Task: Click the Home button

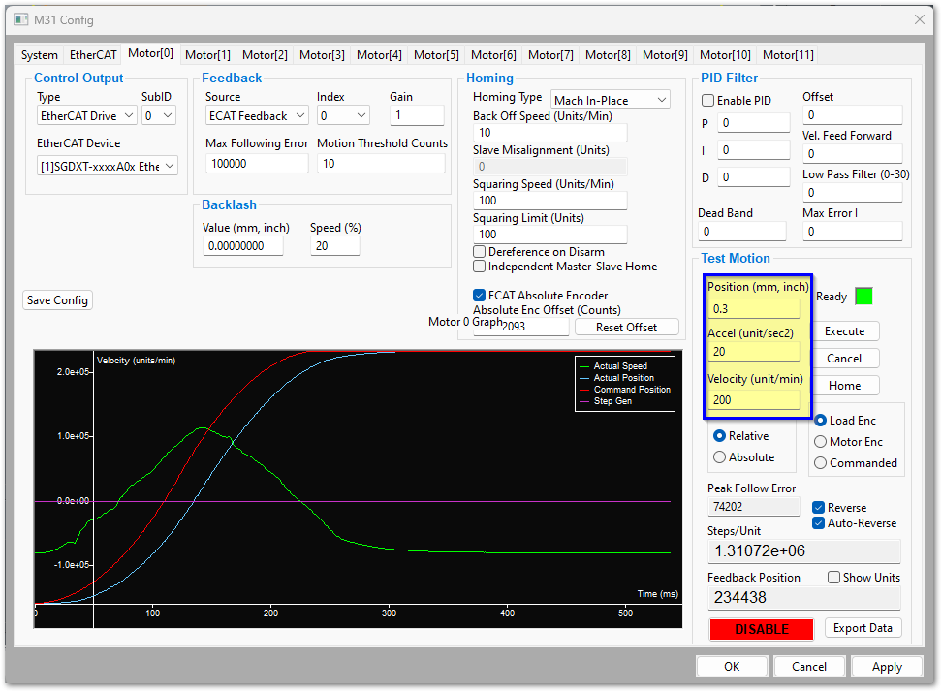Action: (845, 386)
